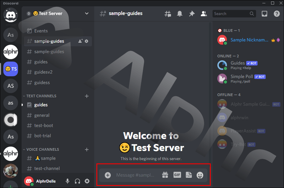The height and width of the screenshot is (188, 284).
Task: Open the rules guides channel with checkbox icon
Action: (58, 105)
